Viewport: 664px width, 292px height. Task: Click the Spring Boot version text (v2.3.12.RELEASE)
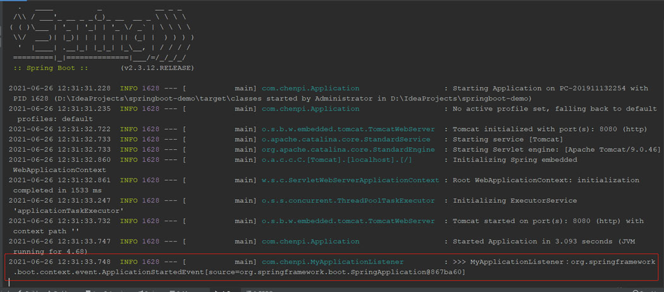pyautogui.click(x=158, y=68)
